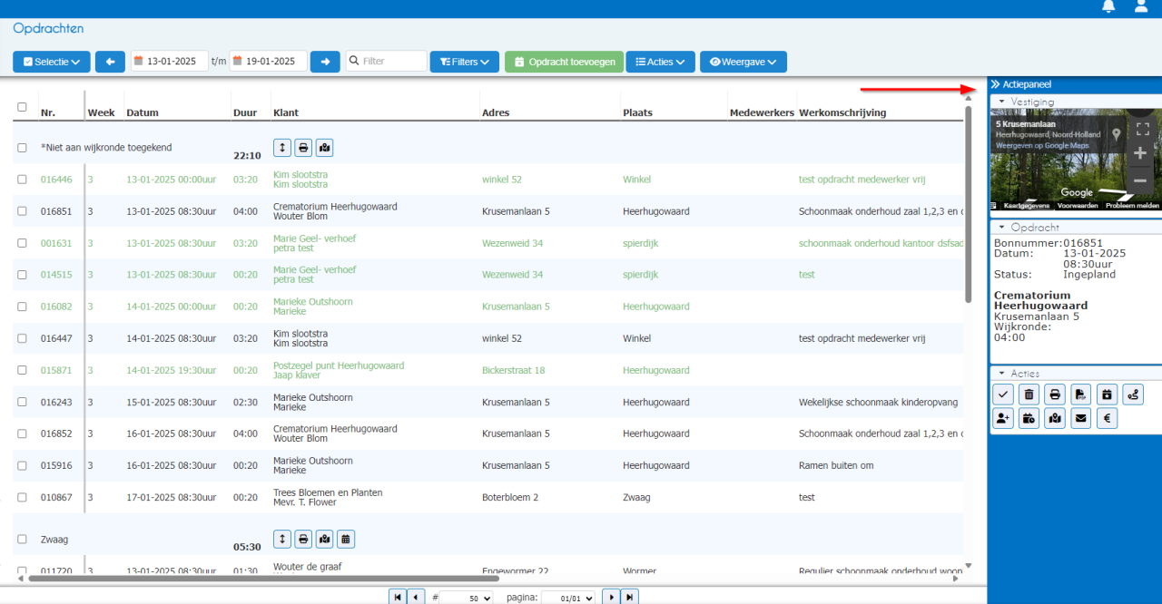1162x604 pixels.
Task: Collapse the Vestiging section
Action: (x=1001, y=102)
